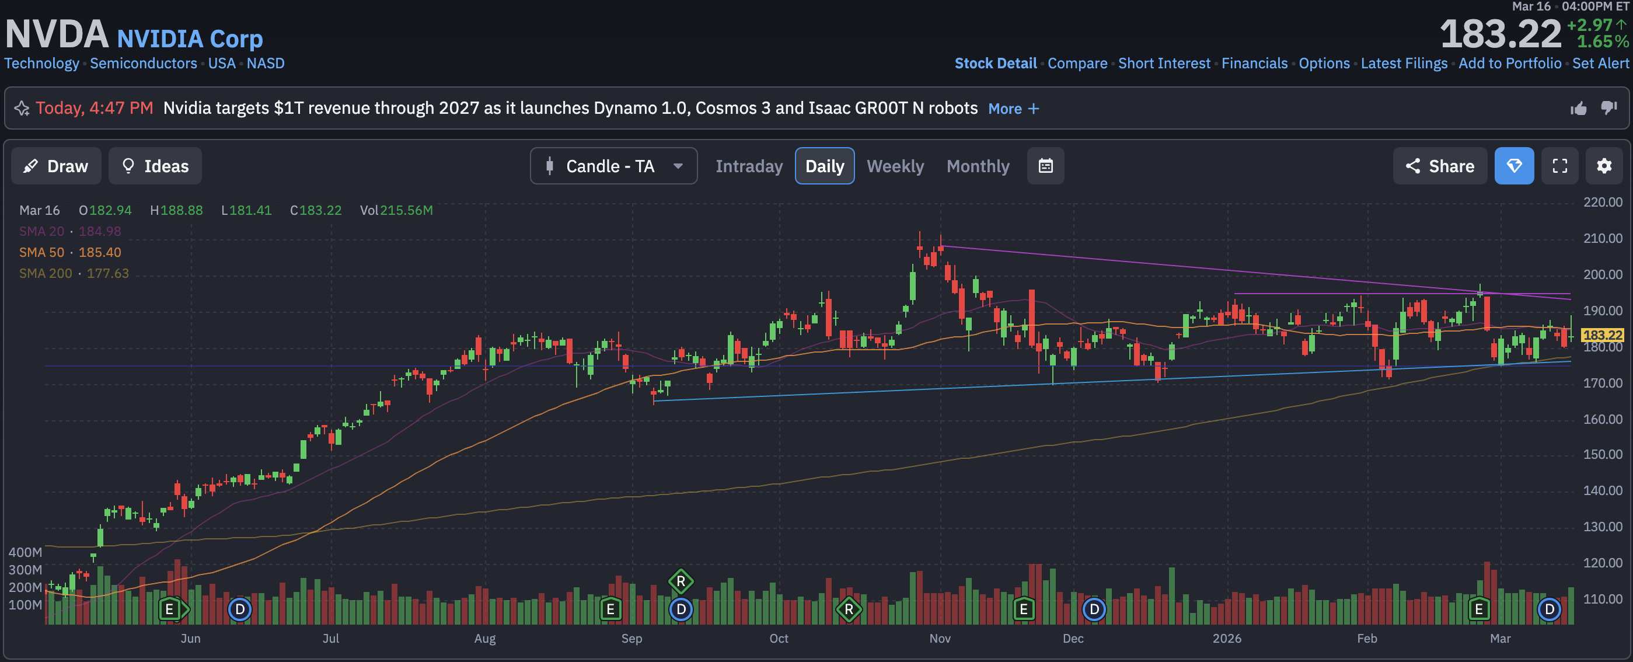This screenshot has height=662, width=1633.
Task: Open the Short Interest tab
Action: (x=1163, y=64)
